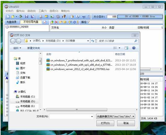Click the yellow Find/checksum icon in UltraISO toolbar
This screenshot has width=166, height=135.
[46, 16]
